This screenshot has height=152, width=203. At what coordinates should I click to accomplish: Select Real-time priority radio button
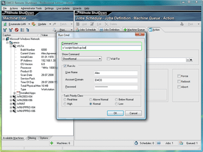pos(65,99)
